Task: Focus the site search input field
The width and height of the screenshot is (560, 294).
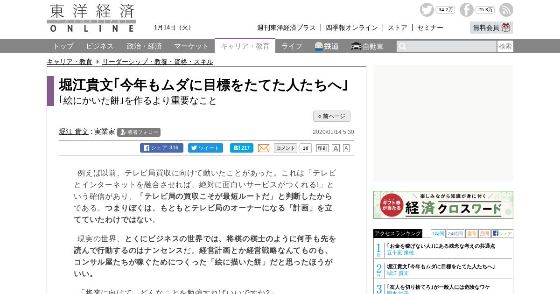Action: (x=447, y=46)
